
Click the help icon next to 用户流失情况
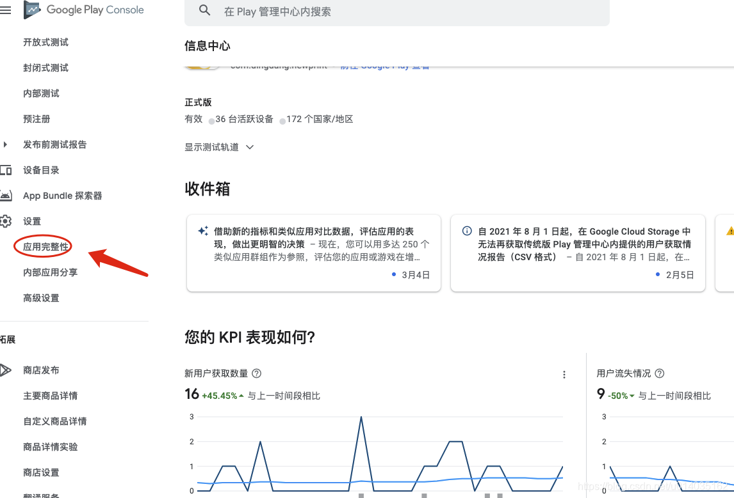659,373
